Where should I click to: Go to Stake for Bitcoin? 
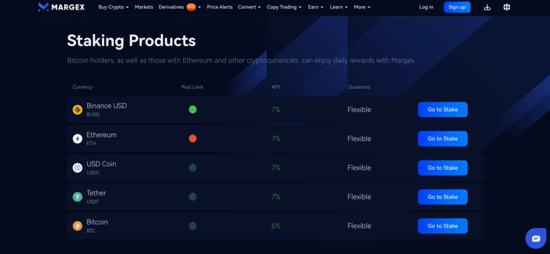click(443, 226)
